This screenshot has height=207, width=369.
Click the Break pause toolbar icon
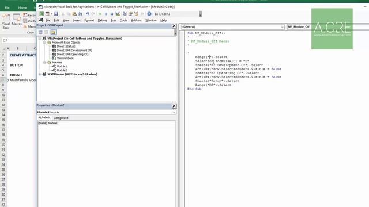pos(106,14)
